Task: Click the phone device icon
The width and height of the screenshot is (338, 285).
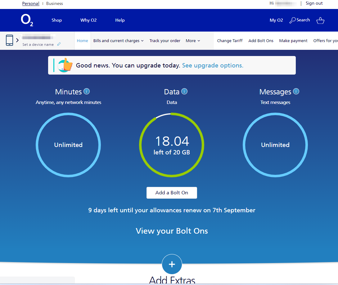Action: point(10,40)
